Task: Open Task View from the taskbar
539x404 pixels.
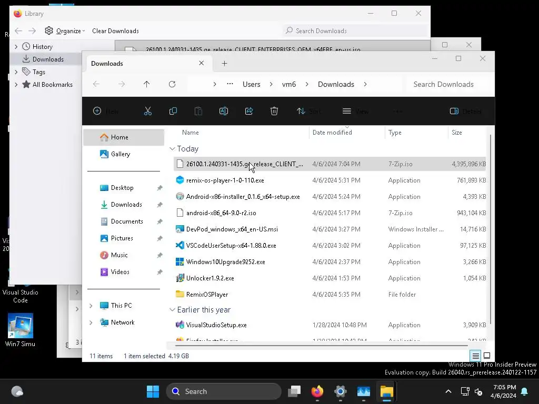Action: click(x=294, y=391)
